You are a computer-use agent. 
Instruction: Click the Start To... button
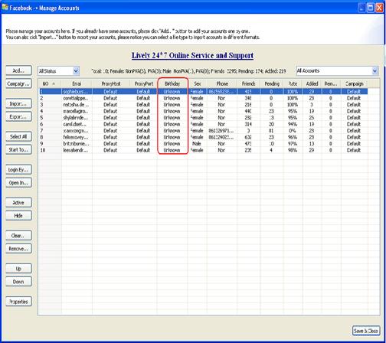click(19, 149)
